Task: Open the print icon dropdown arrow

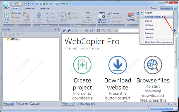Action: [x=28, y=4]
